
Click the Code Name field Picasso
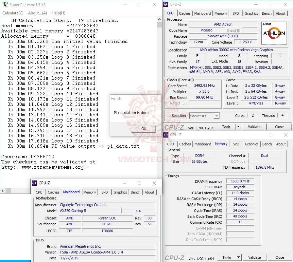click(x=206, y=30)
